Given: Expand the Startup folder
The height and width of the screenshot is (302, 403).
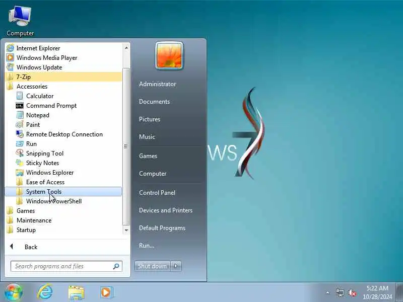Looking at the screenshot, I should click(63, 230).
